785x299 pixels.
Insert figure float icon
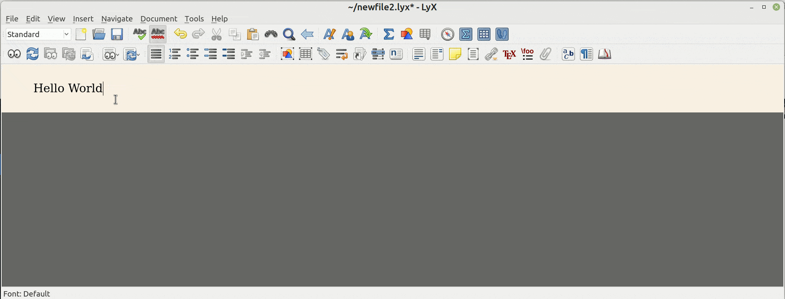coord(287,54)
